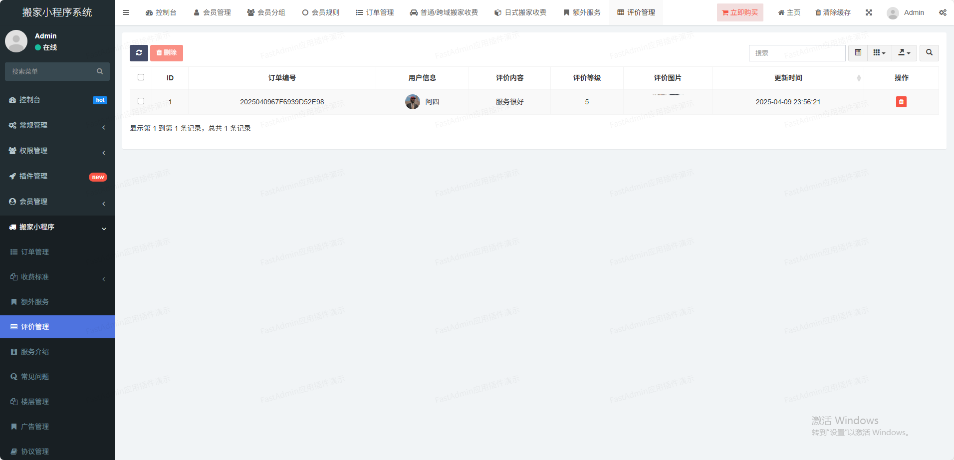Check the select-all checkbox in table header

[141, 77]
